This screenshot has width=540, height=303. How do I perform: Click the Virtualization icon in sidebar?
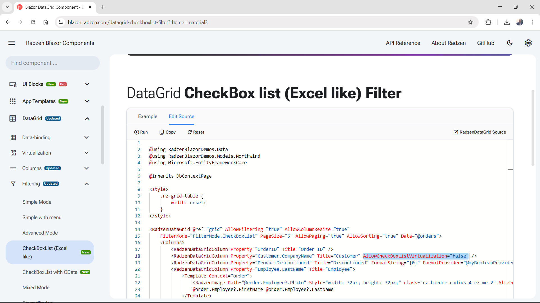tap(13, 153)
